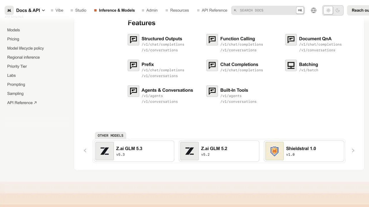Go to the Resources tab
This screenshot has height=207, width=369.
pyautogui.click(x=177, y=10)
